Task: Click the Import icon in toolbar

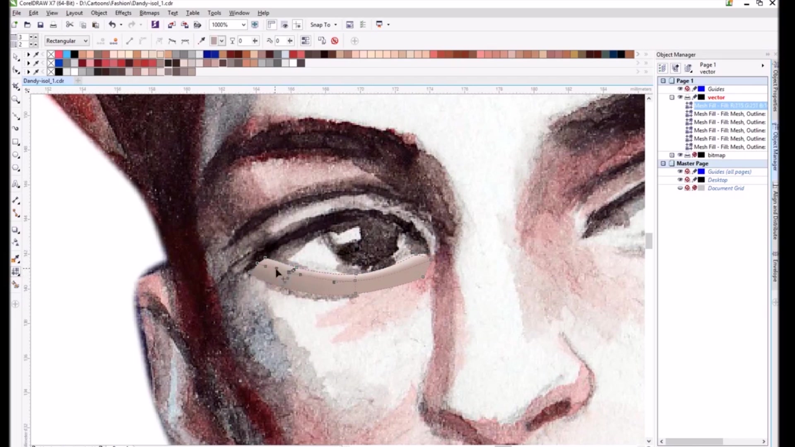Action: pos(171,25)
